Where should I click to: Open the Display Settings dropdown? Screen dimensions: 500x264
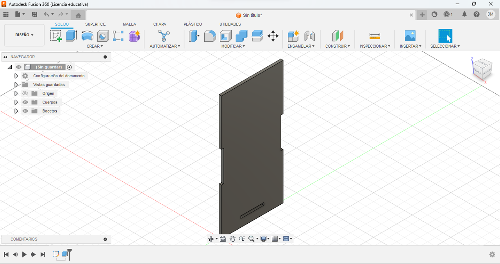[x=265, y=239]
